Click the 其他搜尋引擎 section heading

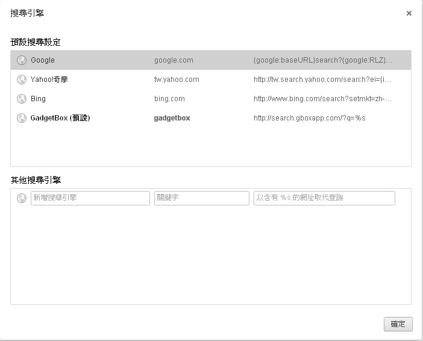[x=36, y=180]
